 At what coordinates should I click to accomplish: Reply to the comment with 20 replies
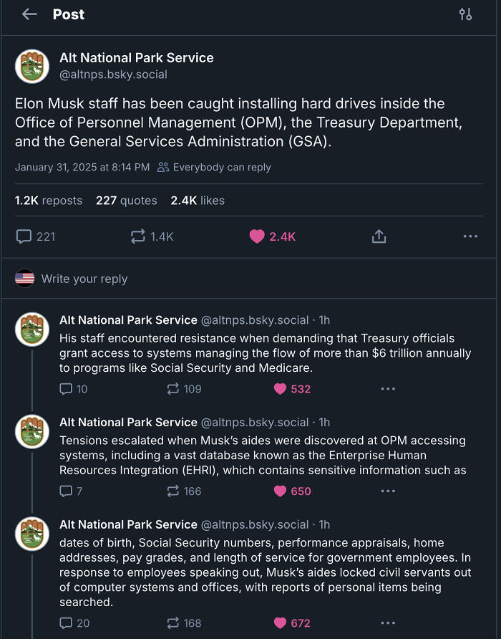[66, 623]
